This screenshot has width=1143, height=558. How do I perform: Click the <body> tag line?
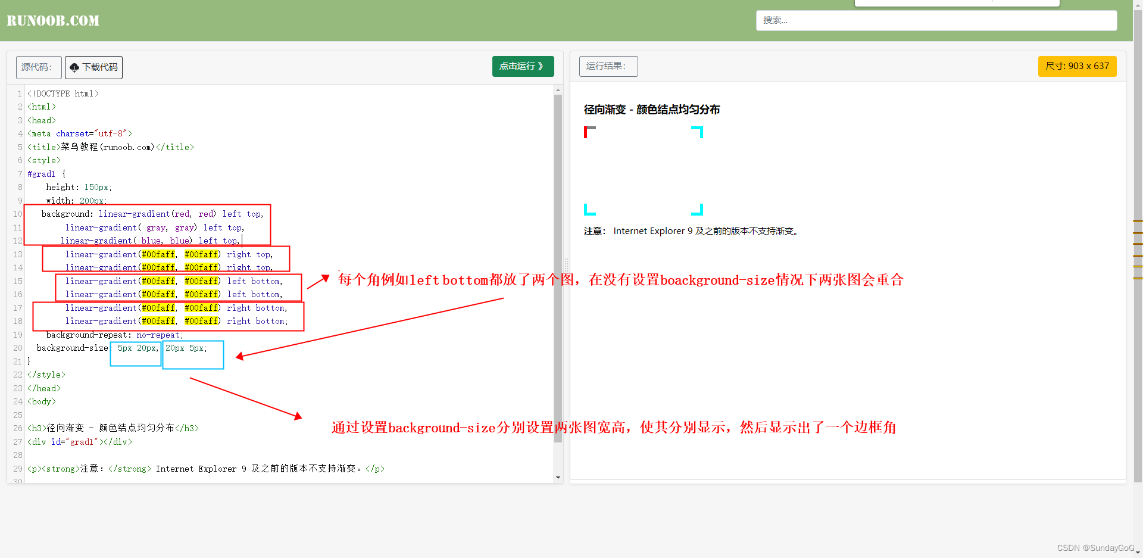click(x=42, y=401)
